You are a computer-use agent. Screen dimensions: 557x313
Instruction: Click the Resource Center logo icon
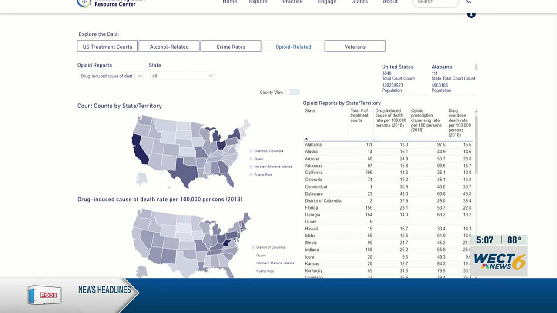(x=84, y=3)
